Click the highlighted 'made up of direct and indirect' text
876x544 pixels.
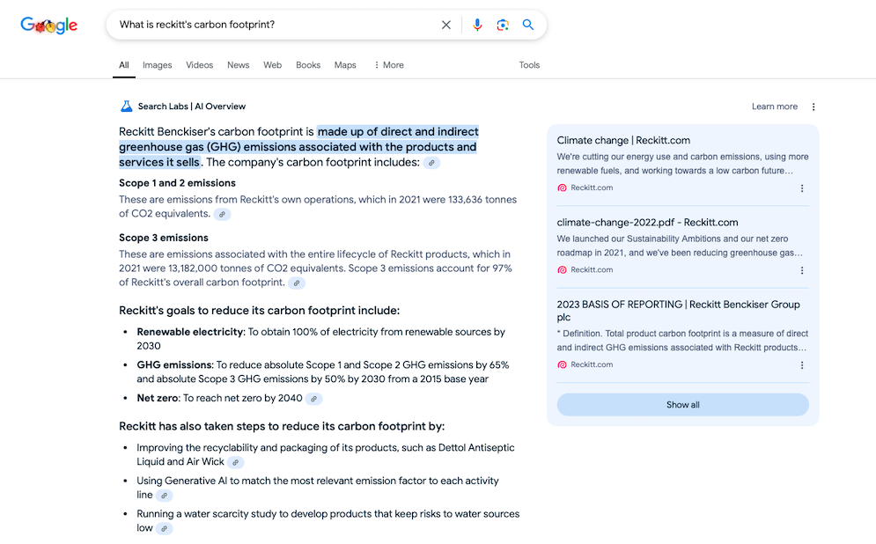(x=398, y=132)
